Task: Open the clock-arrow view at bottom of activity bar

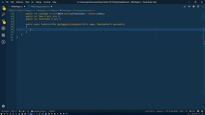Action: (x=4, y=42)
